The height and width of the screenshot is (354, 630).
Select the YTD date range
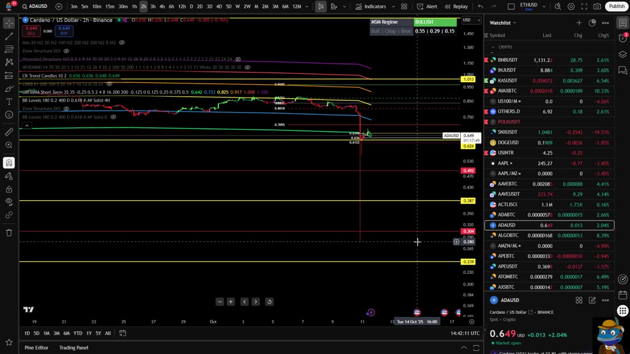(78, 333)
